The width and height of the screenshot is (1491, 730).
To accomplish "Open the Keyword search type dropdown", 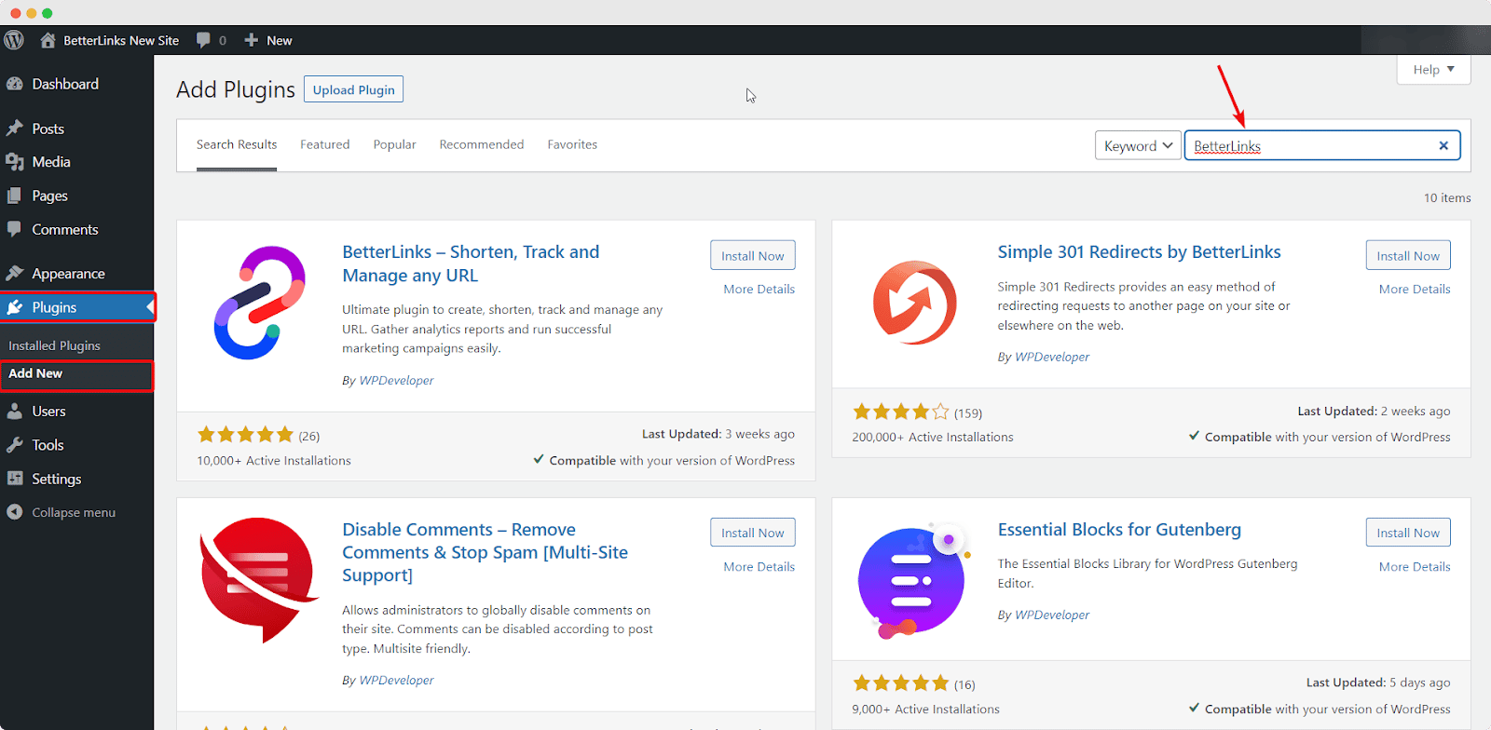I will coord(1138,145).
